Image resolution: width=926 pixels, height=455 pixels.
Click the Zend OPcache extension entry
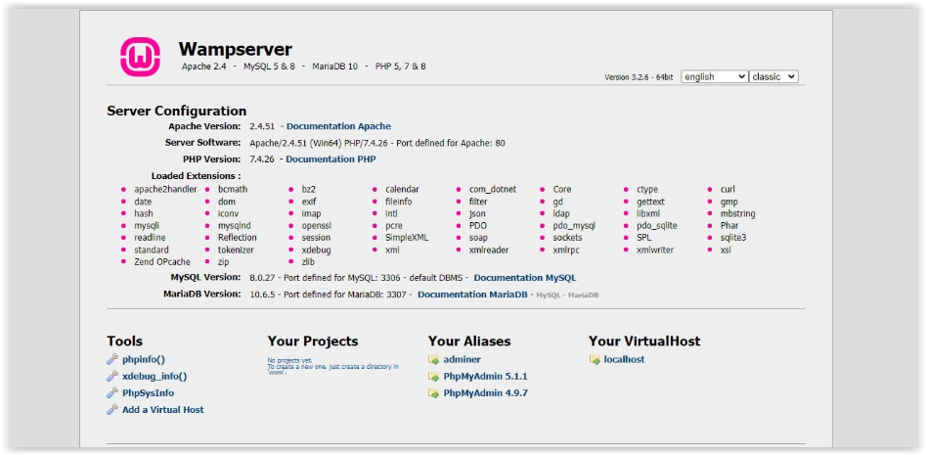pyautogui.click(x=162, y=262)
